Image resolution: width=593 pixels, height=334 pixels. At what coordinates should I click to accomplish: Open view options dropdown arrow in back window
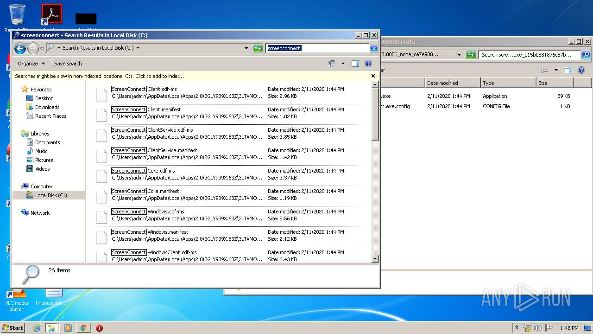pos(556,70)
